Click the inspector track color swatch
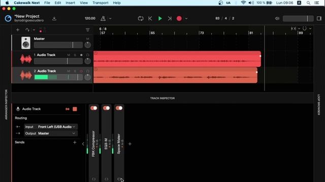The image size is (325, 182). click(x=75, y=109)
